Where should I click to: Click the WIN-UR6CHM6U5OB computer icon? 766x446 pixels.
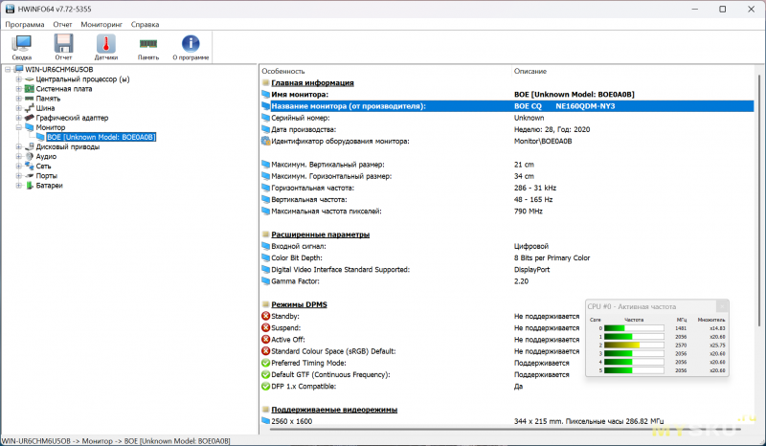[x=19, y=69]
